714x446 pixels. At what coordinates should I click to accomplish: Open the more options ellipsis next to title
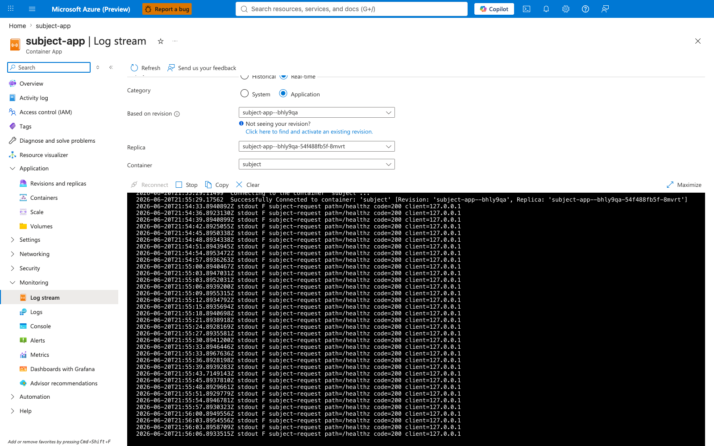(x=175, y=41)
